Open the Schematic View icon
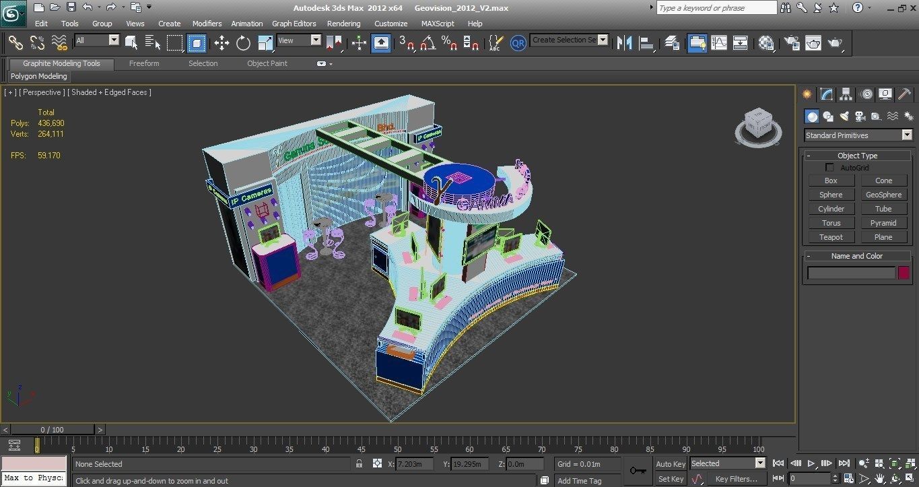The width and height of the screenshot is (919, 487). 741,43
